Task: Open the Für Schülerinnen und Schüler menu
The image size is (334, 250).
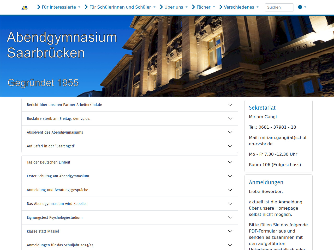Action: [x=120, y=7]
